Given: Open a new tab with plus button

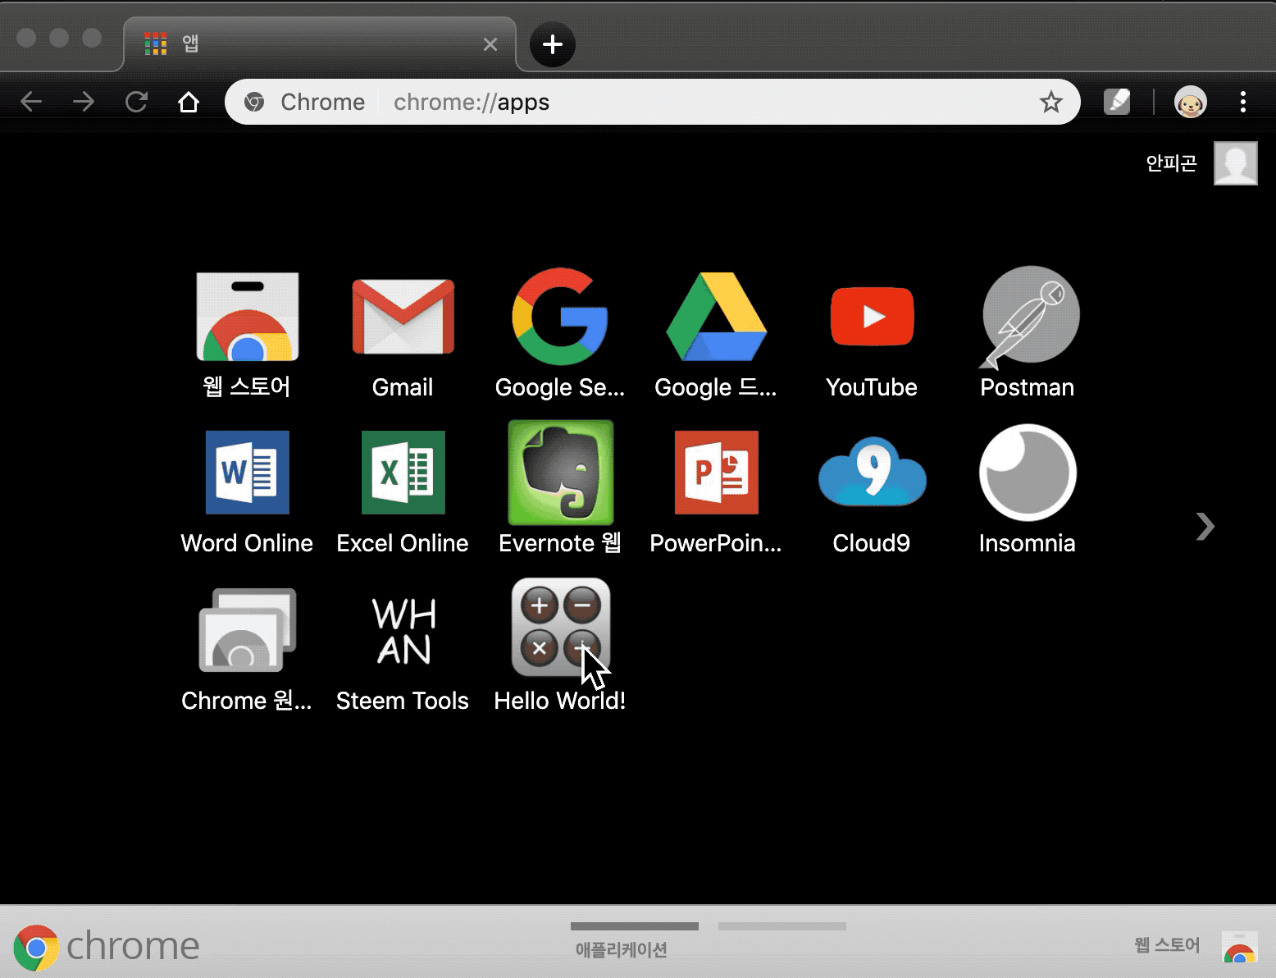Looking at the screenshot, I should [x=553, y=44].
